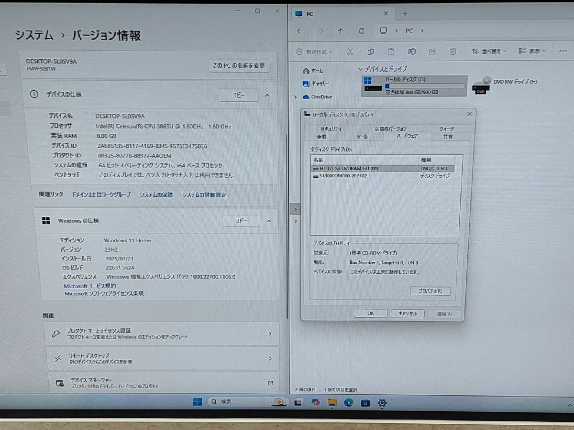Screen dimensions: 574x430
Task: Select HL-DT-ST DVDRAM GUD0N drive row
Action: [382, 169]
